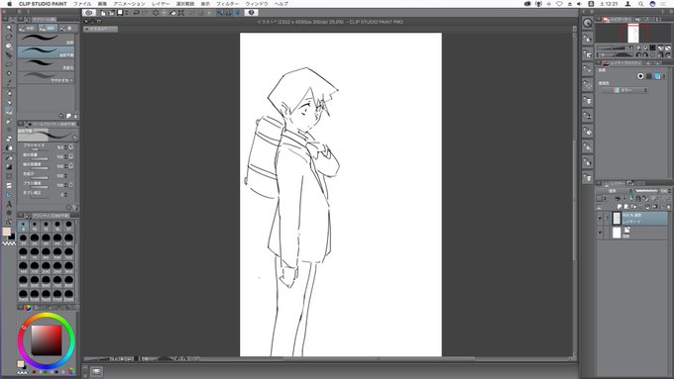Hide the 用紙 paper layer eye
Image resolution: width=674 pixels, height=379 pixels.
pyautogui.click(x=600, y=233)
